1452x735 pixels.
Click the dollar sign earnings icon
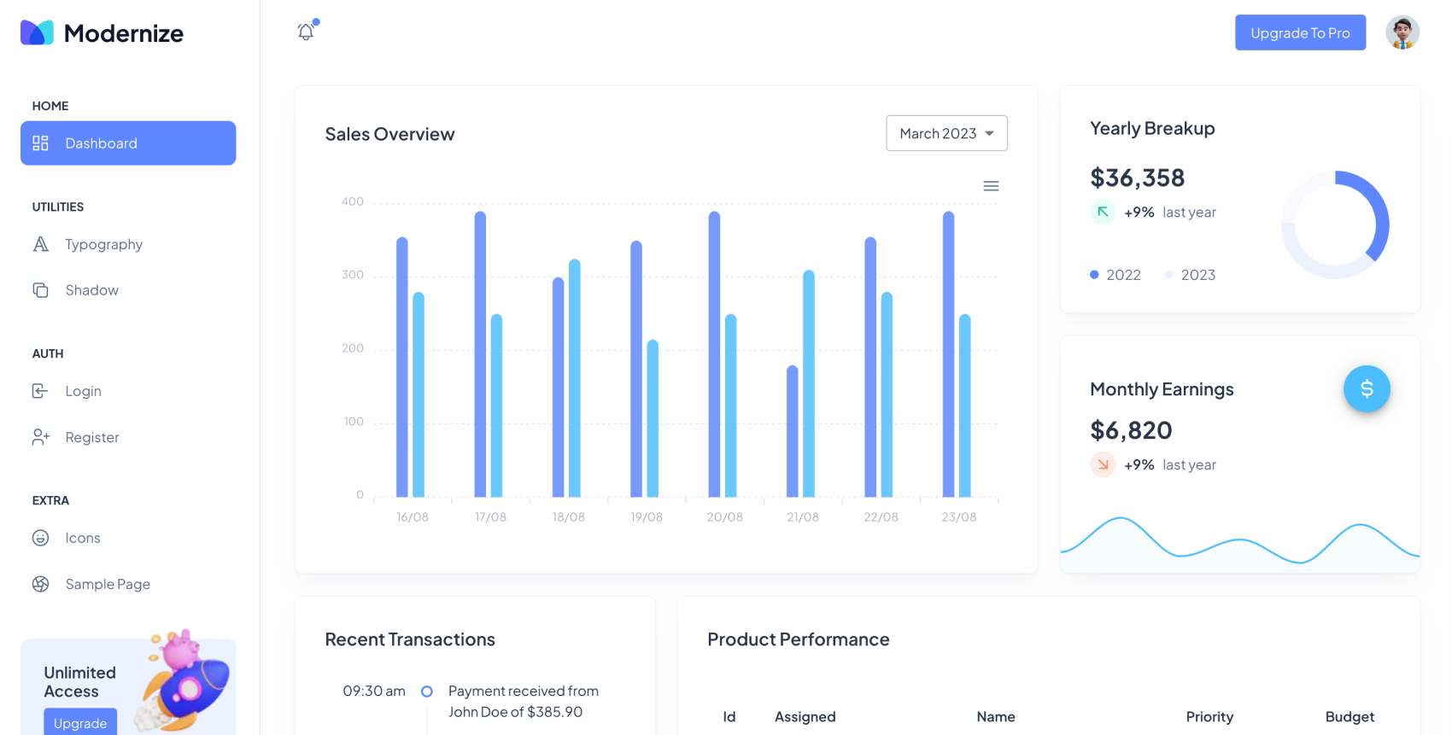[1367, 389]
